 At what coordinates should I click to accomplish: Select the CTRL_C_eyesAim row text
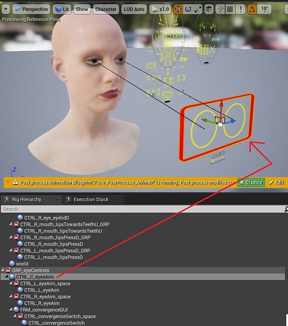click(x=35, y=277)
